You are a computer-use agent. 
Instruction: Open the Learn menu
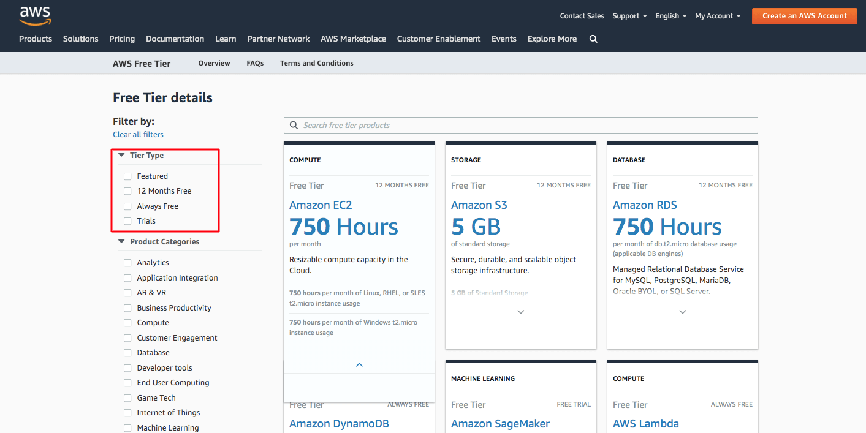(226, 39)
